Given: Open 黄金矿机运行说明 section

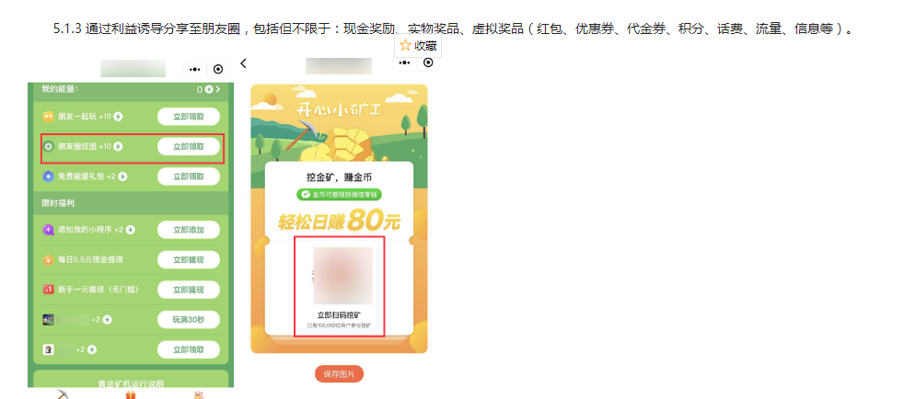Looking at the screenshot, I should point(131,383).
